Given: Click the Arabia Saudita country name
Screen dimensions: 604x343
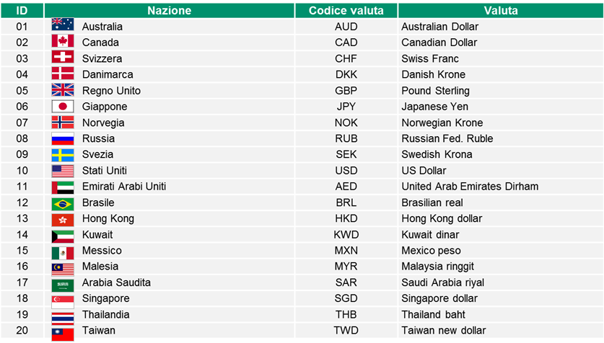Looking at the screenshot, I should tap(116, 282).
